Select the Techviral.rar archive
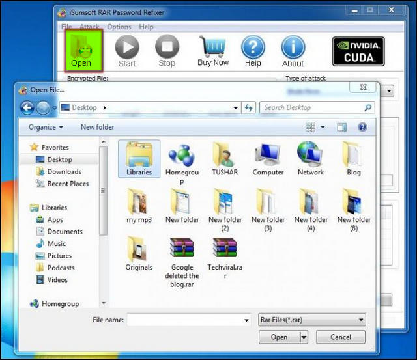Image resolution: width=417 pixels, height=360 pixels. (225, 258)
